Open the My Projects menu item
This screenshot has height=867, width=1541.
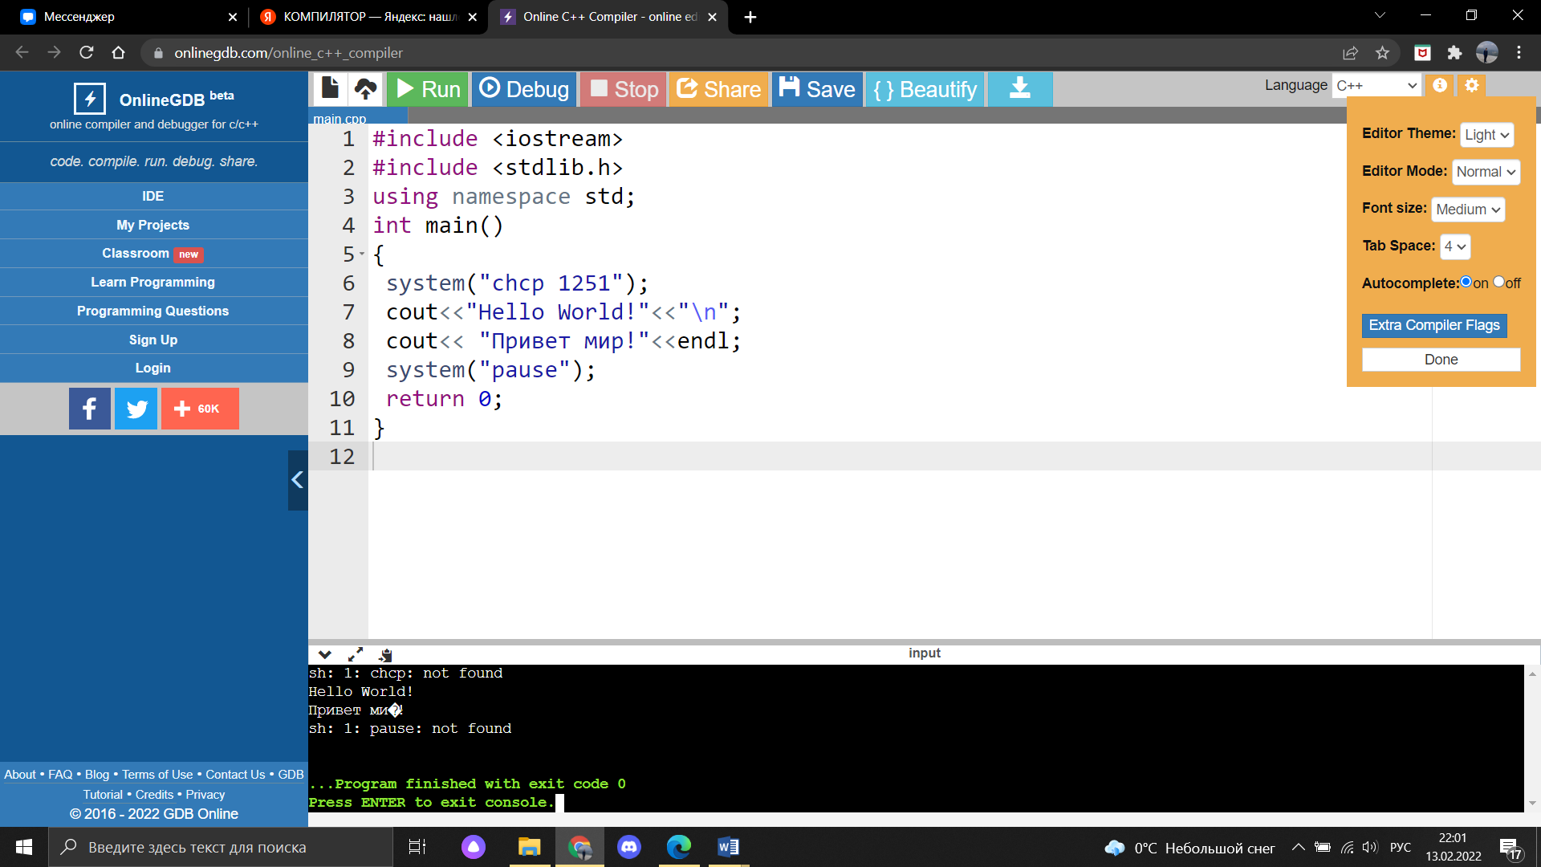point(152,225)
